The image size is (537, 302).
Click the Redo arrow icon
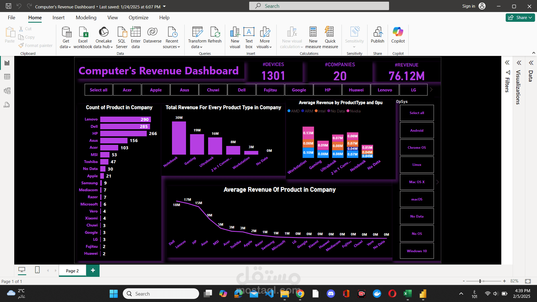[29, 6]
